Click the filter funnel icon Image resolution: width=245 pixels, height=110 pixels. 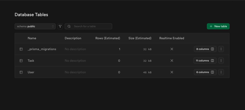click(60, 26)
